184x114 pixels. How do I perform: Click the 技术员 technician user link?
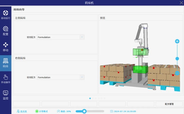[x=18, y=111]
